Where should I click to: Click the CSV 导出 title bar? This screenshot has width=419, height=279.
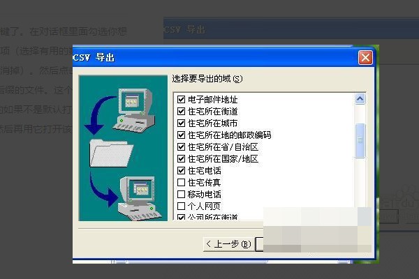[x=215, y=57]
